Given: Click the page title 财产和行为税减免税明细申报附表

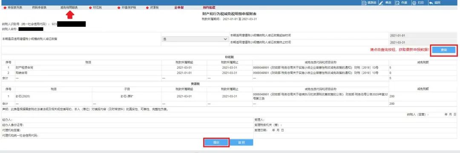Looking at the screenshot, I should click(x=230, y=14).
